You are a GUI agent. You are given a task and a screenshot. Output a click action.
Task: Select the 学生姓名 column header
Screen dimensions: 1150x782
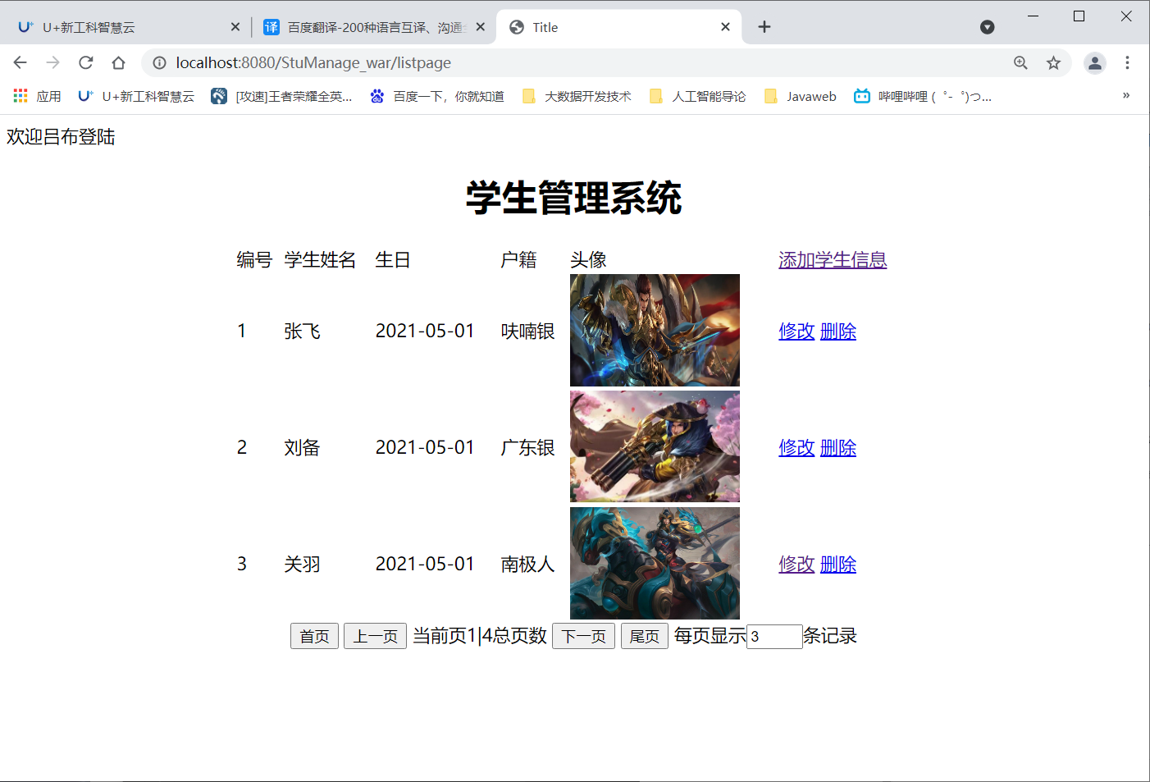point(320,260)
